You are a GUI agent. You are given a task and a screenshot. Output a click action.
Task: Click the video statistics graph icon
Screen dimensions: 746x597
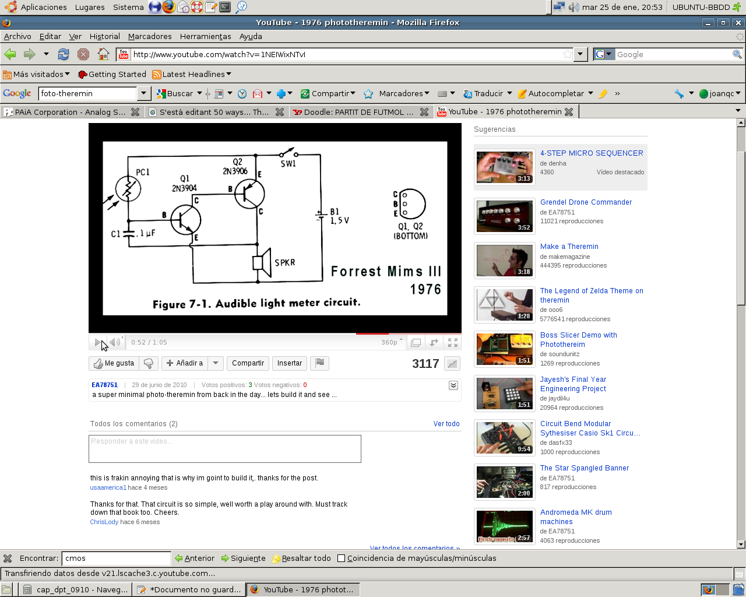tap(452, 364)
